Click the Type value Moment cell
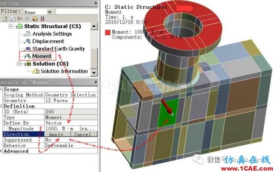 pyautogui.click(x=71, y=117)
